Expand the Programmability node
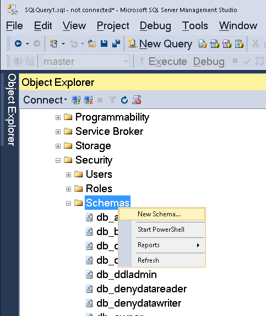The width and height of the screenshot is (266, 316). [x=58, y=117]
